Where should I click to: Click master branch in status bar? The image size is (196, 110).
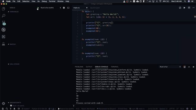(x=26, y=109)
